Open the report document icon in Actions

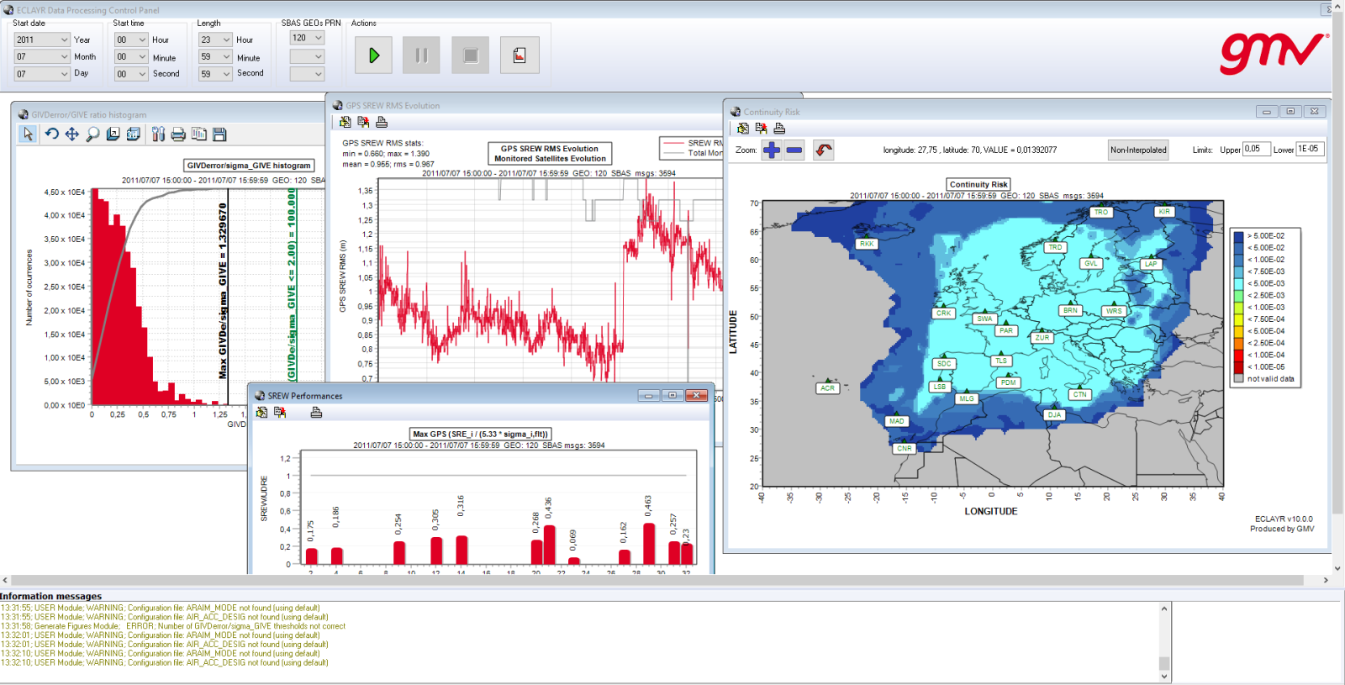[520, 55]
